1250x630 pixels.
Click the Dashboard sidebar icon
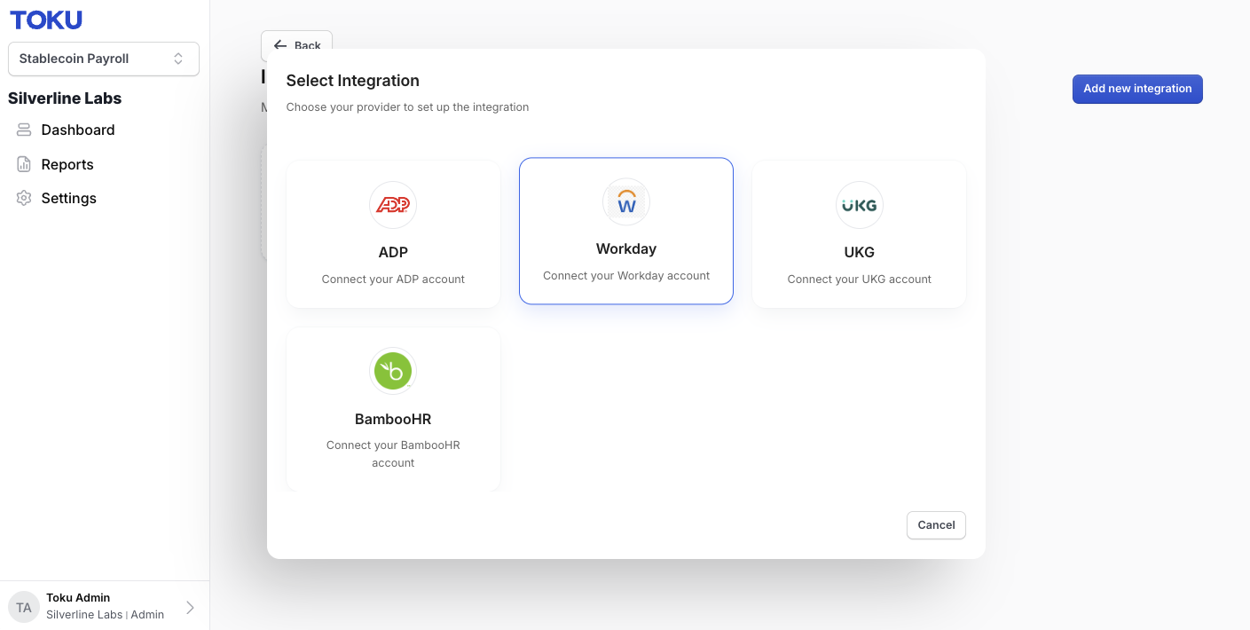click(24, 130)
